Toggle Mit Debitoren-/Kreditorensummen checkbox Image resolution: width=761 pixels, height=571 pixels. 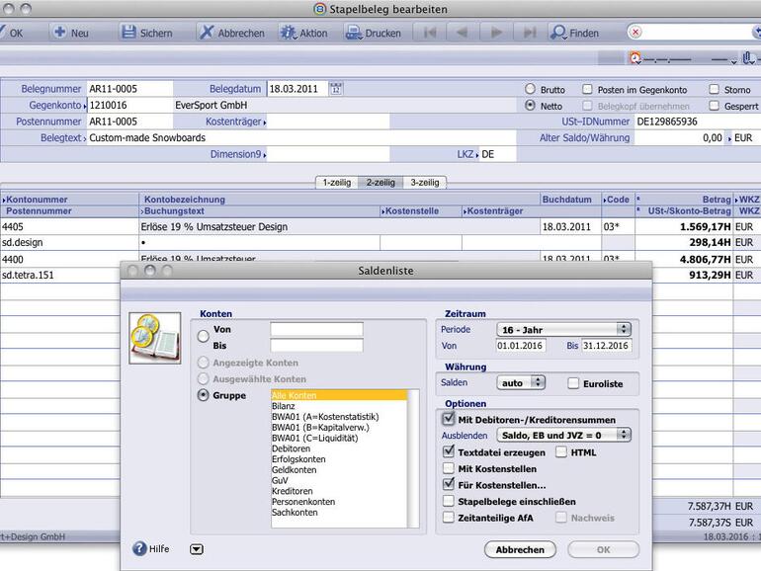449,419
